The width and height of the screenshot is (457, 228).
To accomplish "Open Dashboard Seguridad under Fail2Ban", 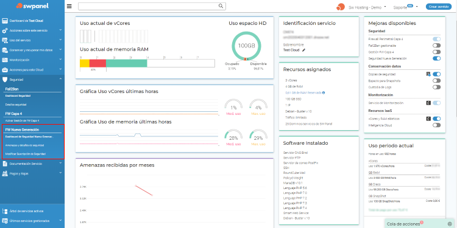I will (x=18, y=95).
